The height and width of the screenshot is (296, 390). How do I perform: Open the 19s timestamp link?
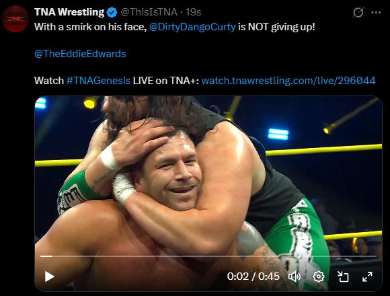pos(194,12)
